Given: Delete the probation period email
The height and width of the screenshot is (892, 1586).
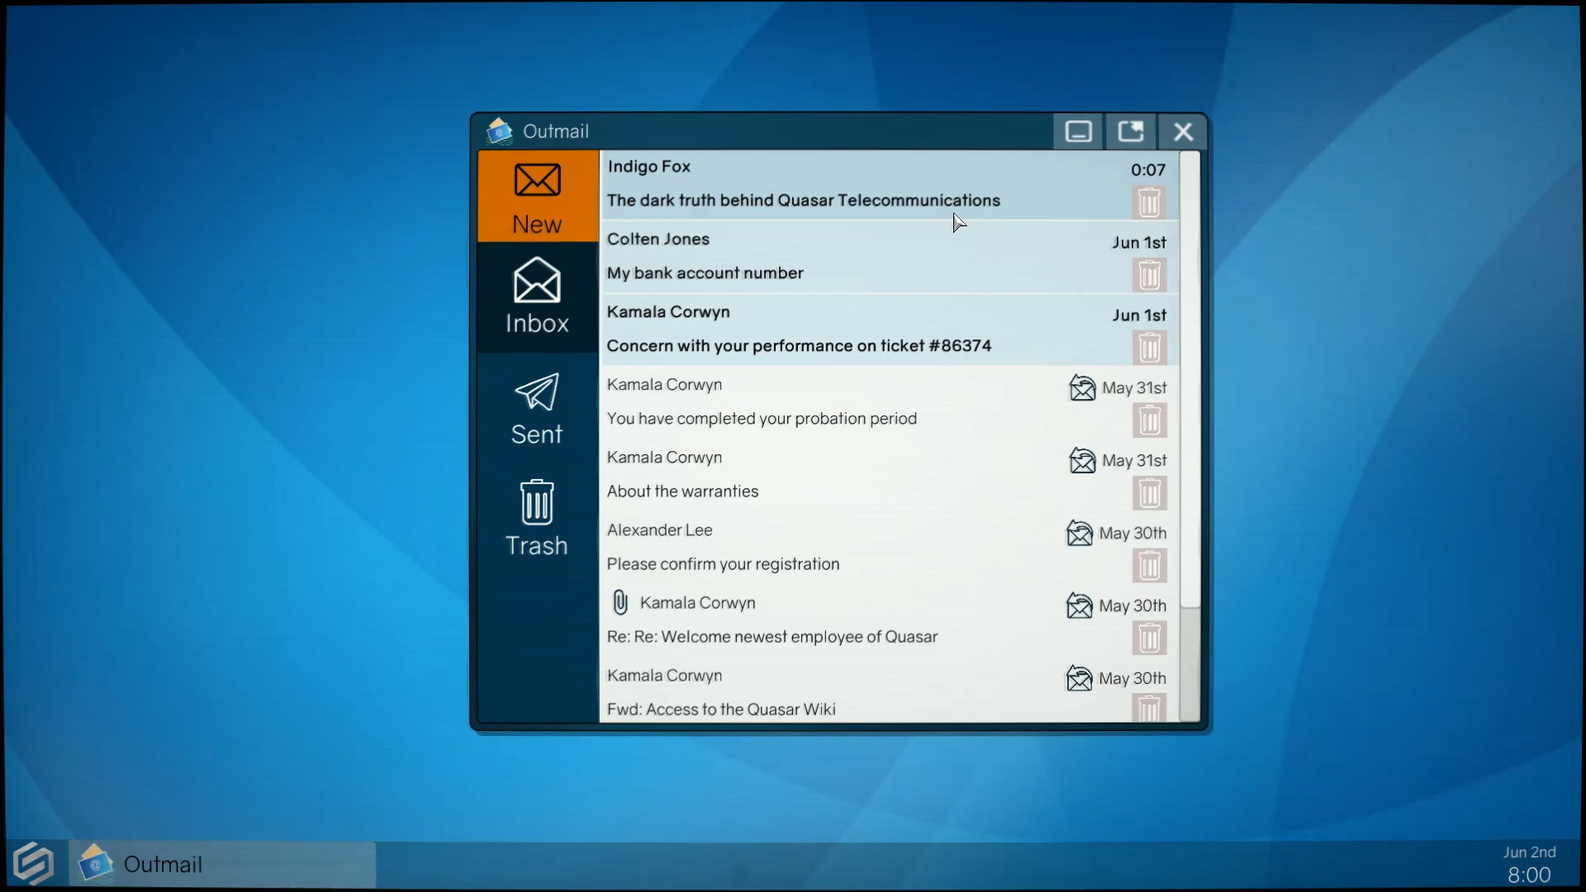Looking at the screenshot, I should point(1149,420).
